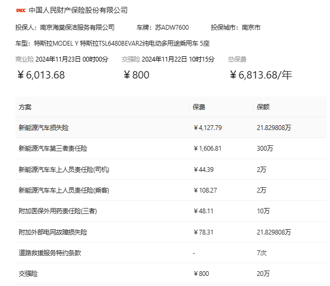The height and width of the screenshot is (286, 330).
Task: Click premium ¥48.11
Action: click(204, 211)
